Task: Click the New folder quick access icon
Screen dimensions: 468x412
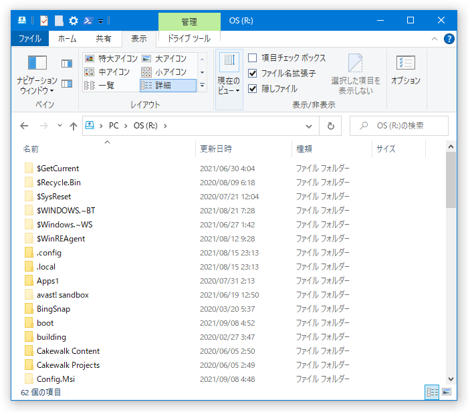Action: pos(59,21)
